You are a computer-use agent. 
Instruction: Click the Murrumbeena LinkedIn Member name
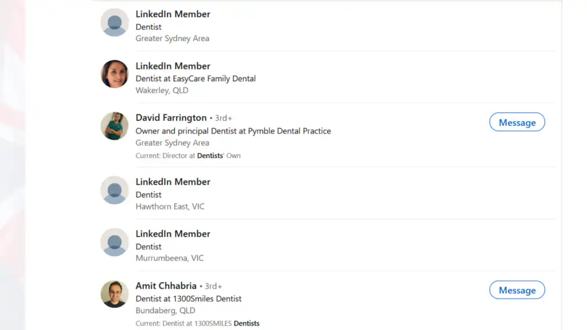click(x=173, y=234)
